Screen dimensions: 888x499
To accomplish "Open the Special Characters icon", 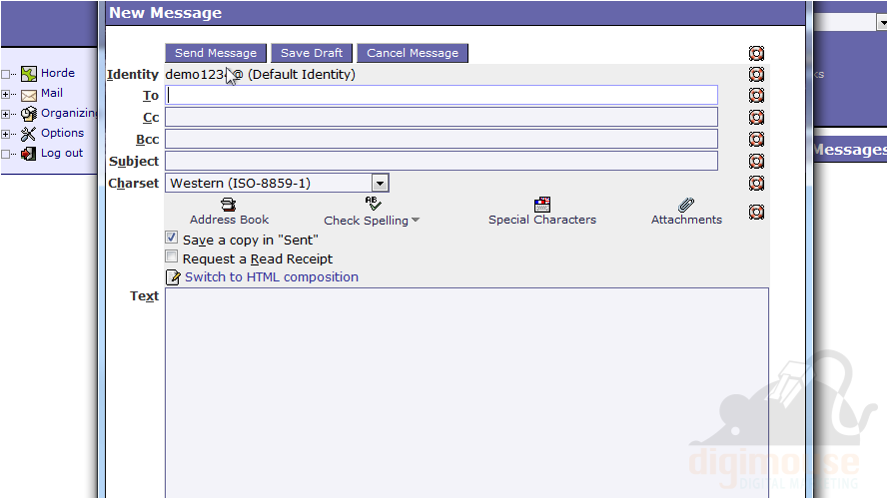I will (542, 205).
